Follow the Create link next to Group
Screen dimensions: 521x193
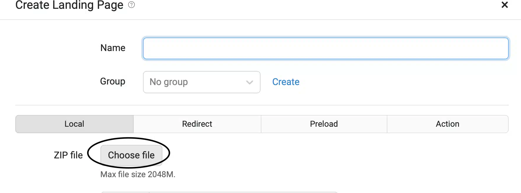coord(286,82)
